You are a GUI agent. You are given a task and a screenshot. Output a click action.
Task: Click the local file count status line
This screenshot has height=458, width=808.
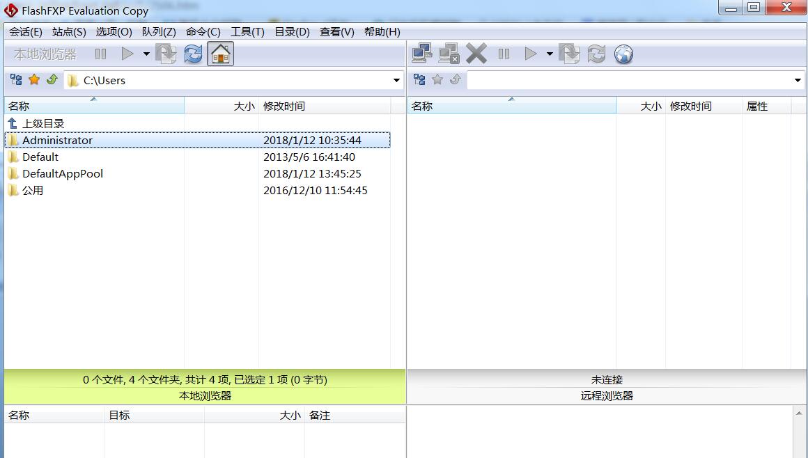205,379
